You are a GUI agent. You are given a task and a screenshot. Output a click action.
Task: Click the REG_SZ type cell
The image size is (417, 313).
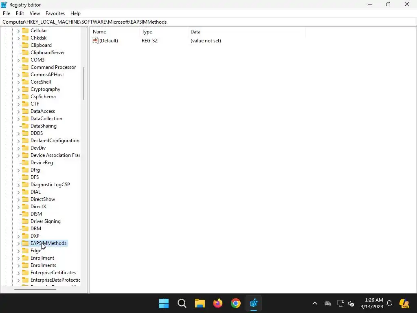click(x=150, y=41)
